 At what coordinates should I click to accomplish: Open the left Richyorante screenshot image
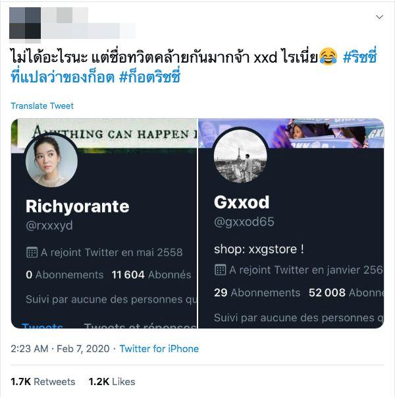coord(104,224)
